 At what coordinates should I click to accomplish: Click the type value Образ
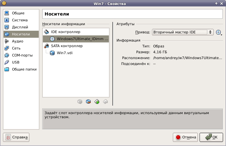point(158,46)
